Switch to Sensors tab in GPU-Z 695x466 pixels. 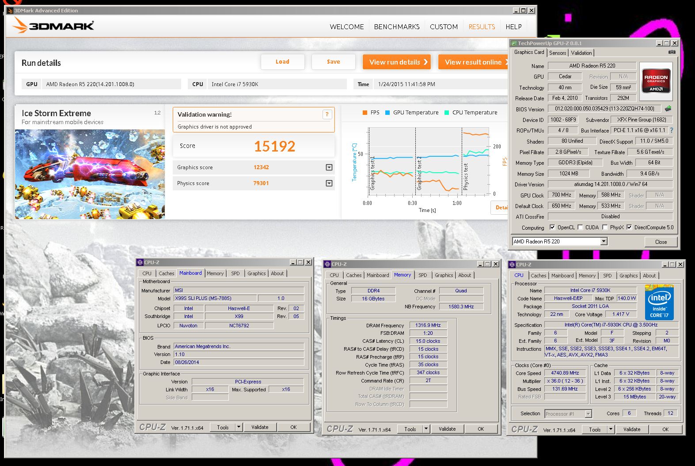point(558,53)
